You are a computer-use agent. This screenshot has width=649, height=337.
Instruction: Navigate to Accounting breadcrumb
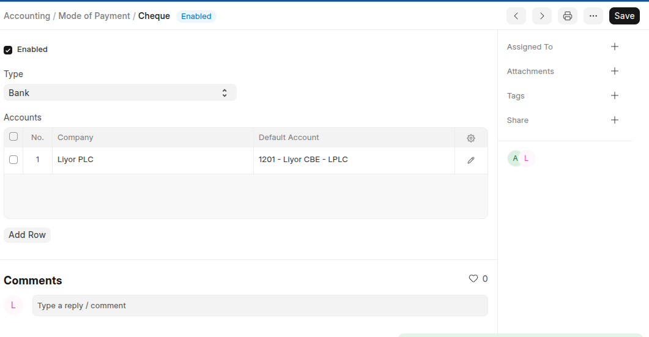point(27,16)
